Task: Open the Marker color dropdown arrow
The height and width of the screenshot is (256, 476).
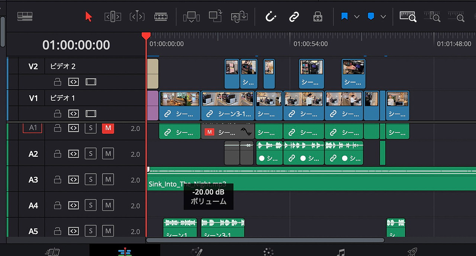Action: coord(383,17)
